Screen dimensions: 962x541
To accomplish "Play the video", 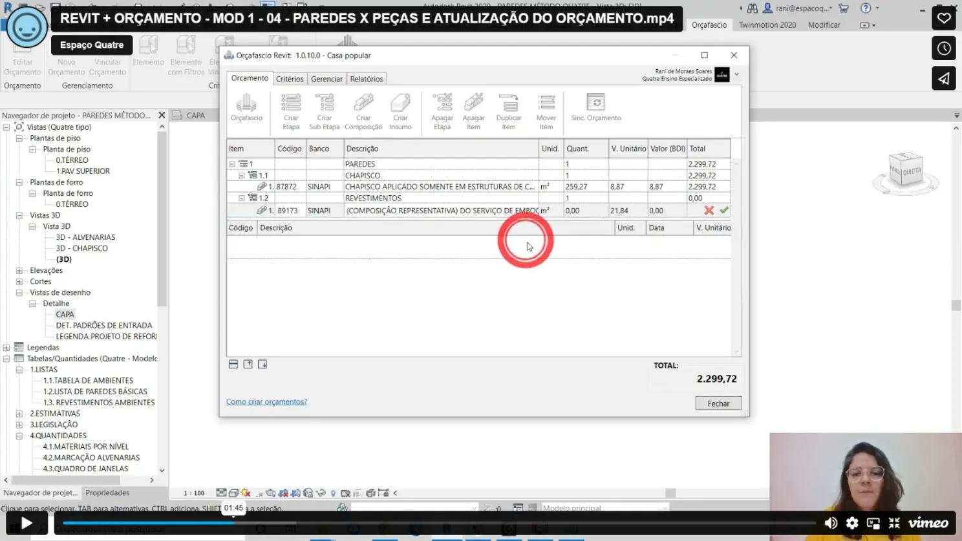I will [x=27, y=523].
